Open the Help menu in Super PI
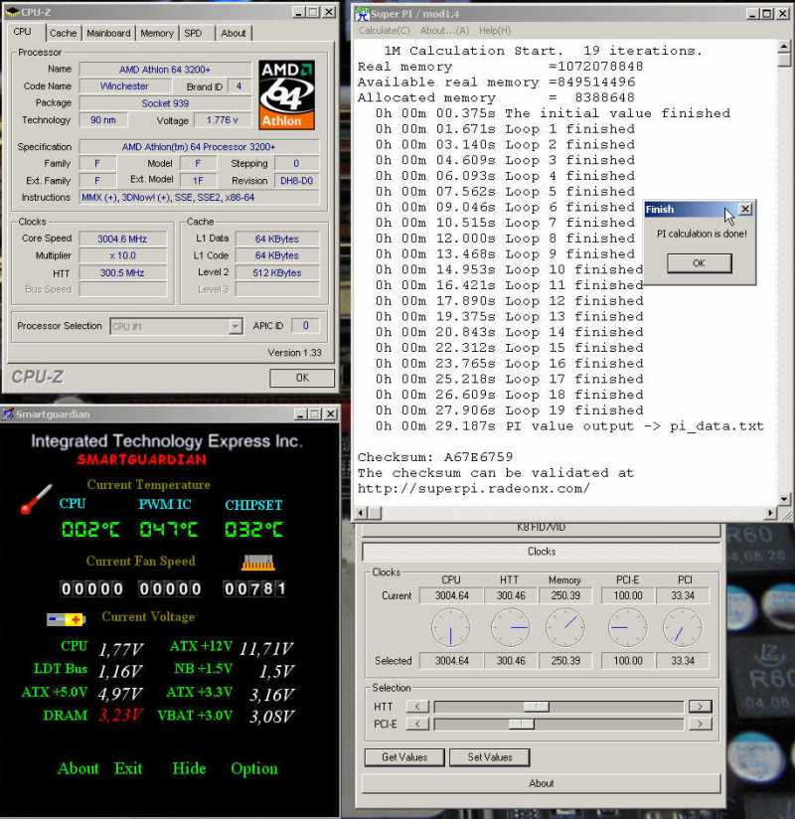The width and height of the screenshot is (795, 819). [495, 31]
